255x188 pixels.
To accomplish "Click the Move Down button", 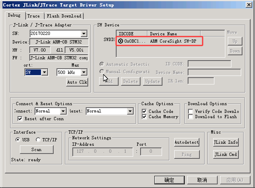I will (x=235, y=51).
